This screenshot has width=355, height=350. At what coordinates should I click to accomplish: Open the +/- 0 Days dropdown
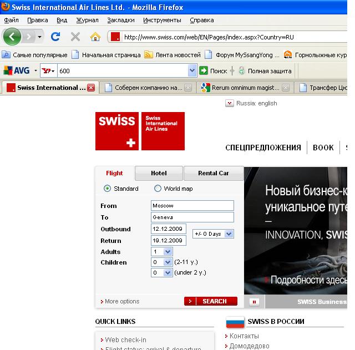[213, 234]
